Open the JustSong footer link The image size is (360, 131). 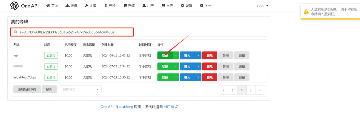[x=126, y=107]
